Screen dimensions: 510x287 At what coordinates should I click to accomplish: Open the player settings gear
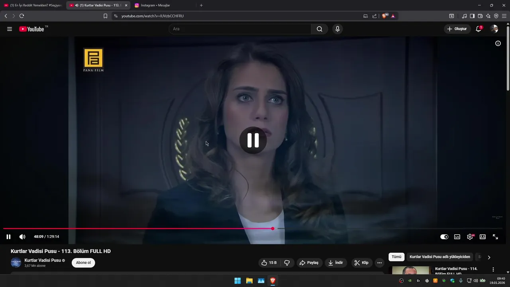pos(470,237)
